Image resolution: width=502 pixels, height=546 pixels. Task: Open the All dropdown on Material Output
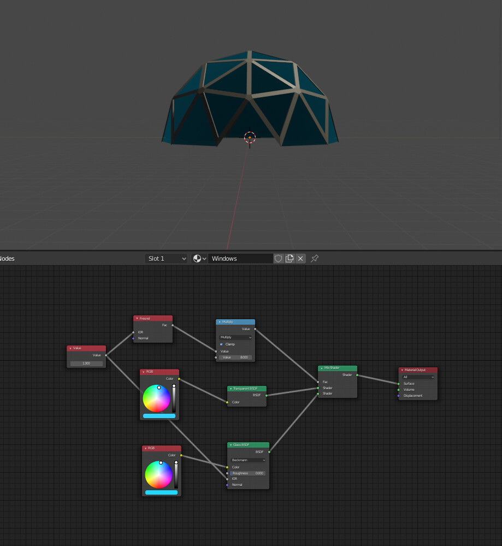coord(417,377)
